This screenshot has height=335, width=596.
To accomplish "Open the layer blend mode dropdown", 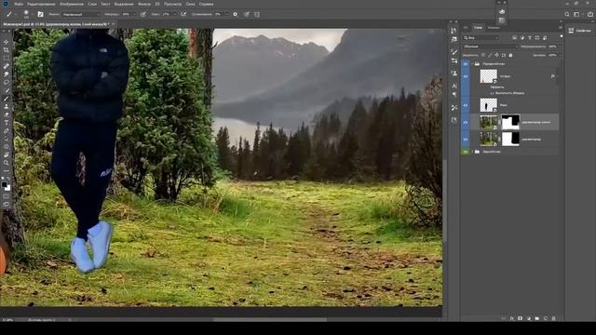I will coord(491,47).
